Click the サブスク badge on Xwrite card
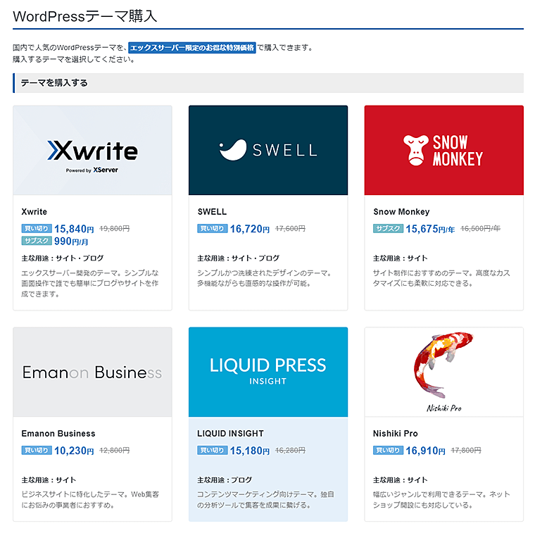Image resolution: width=535 pixels, height=533 pixels. (37, 241)
